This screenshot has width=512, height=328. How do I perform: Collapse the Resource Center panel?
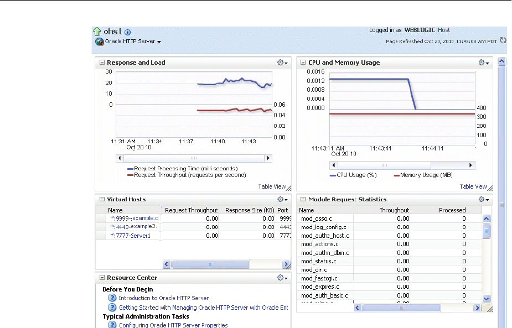point(102,278)
